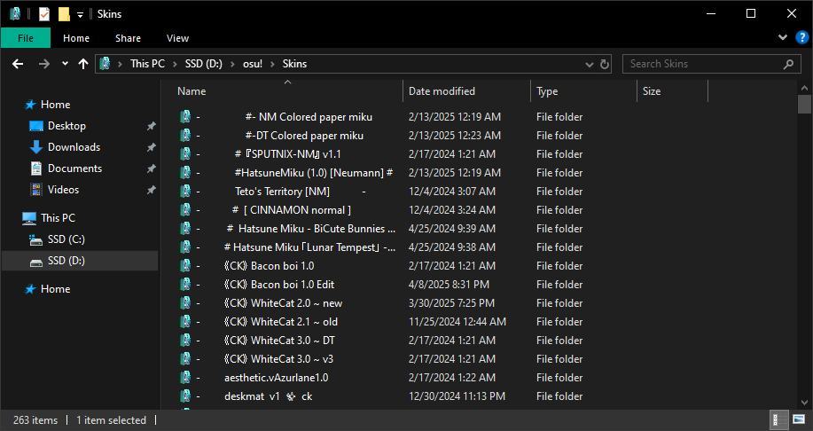Go back using the Back arrow
This screenshot has height=431, width=813.
click(17, 64)
